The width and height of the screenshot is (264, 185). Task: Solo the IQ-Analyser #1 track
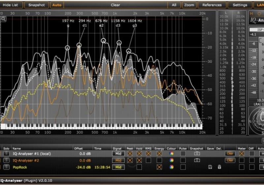click(x=6, y=154)
